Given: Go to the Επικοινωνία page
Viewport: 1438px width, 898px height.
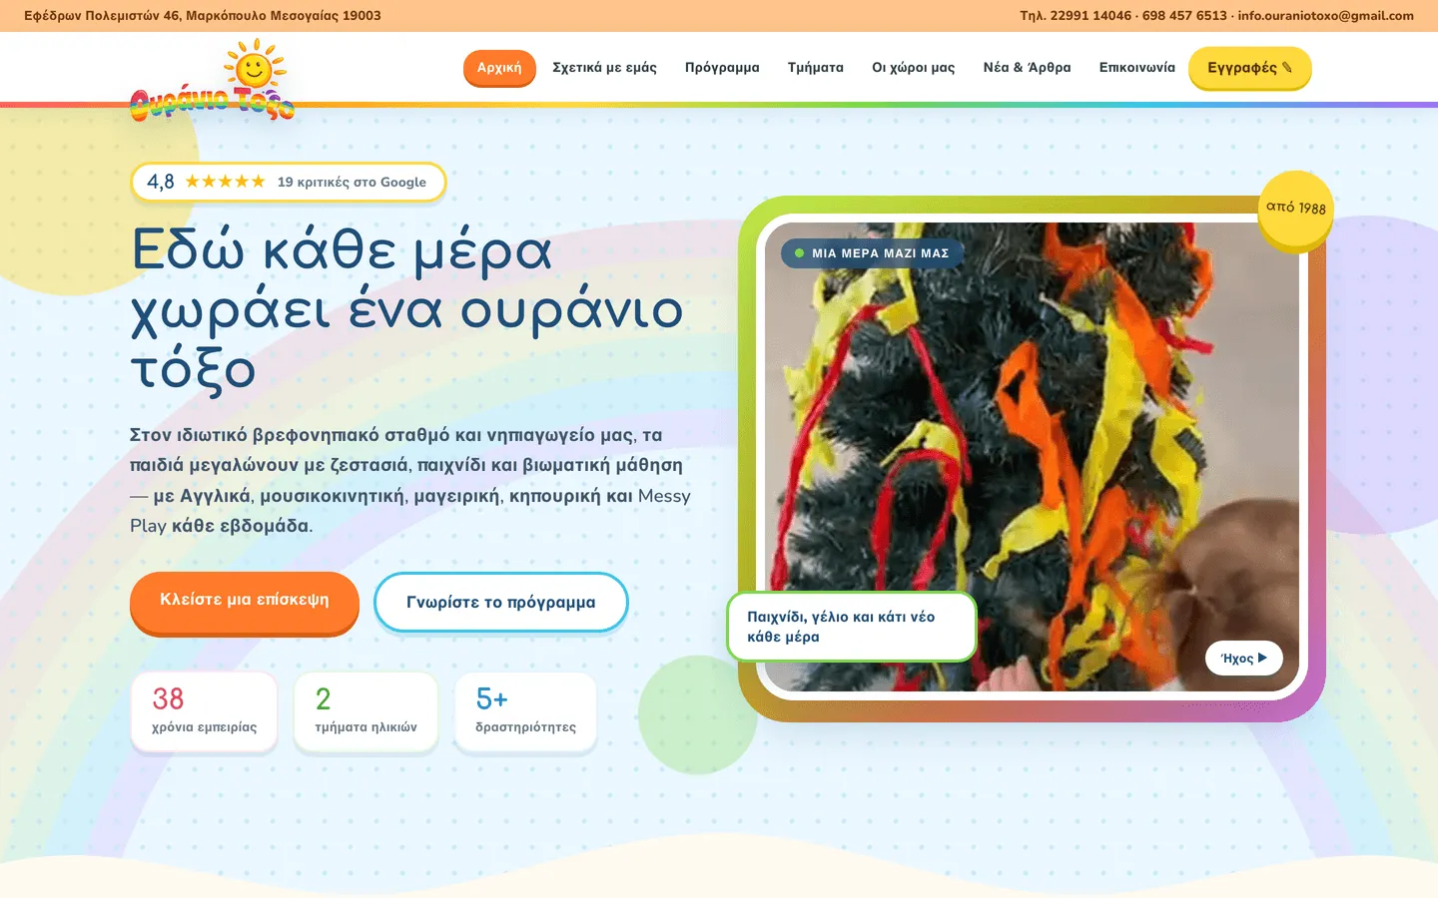Looking at the screenshot, I should click(x=1137, y=68).
